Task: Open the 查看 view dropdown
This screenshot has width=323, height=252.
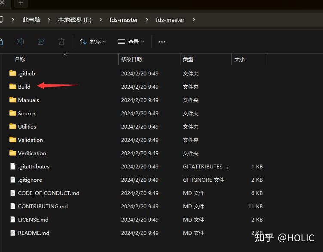Action: (x=131, y=42)
